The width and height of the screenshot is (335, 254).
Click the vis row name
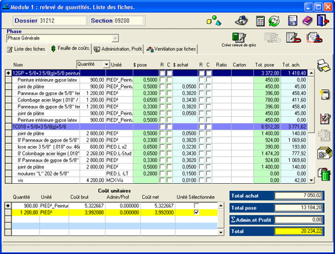pos(20,181)
